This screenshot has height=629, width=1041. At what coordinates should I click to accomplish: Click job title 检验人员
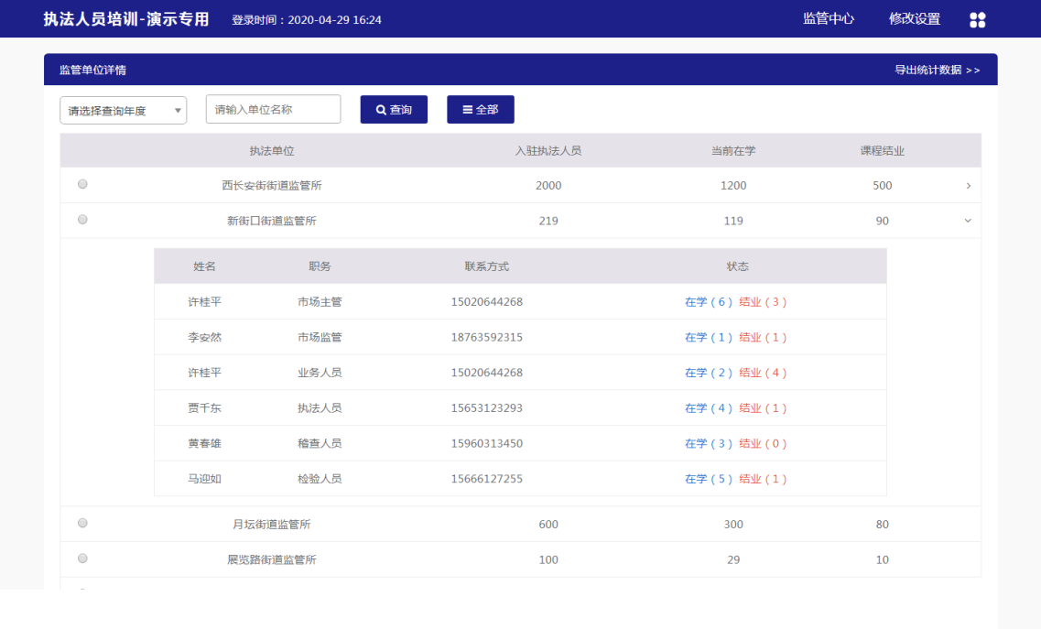tap(320, 479)
